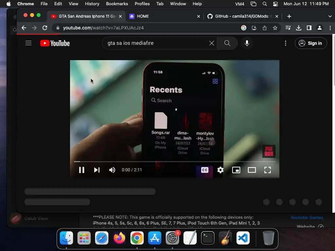The image size is (335, 251).
Task: Launch Safari from the Dock
Action: (x=102, y=238)
